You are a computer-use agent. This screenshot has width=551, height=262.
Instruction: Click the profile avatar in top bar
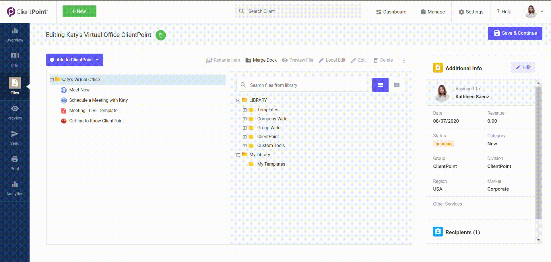[x=531, y=11]
